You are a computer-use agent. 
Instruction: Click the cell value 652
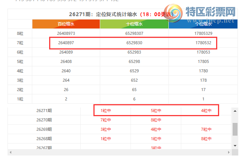click(134, 80)
